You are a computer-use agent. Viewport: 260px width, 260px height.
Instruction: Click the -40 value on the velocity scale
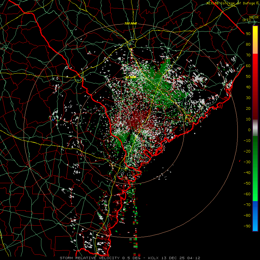[x=247, y=173]
